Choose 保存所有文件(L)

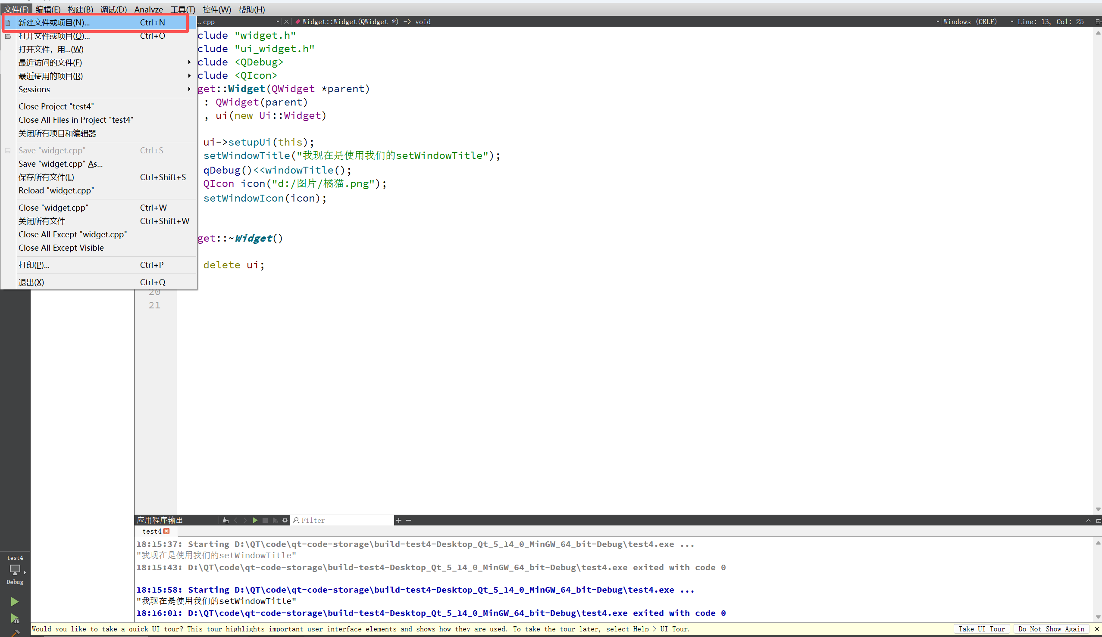(98, 177)
